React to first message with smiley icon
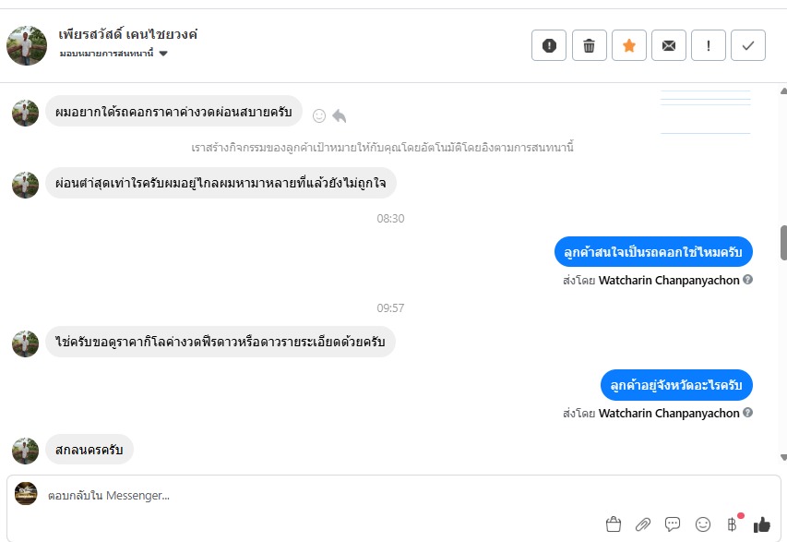Image resolution: width=787 pixels, height=542 pixels. pos(319,115)
